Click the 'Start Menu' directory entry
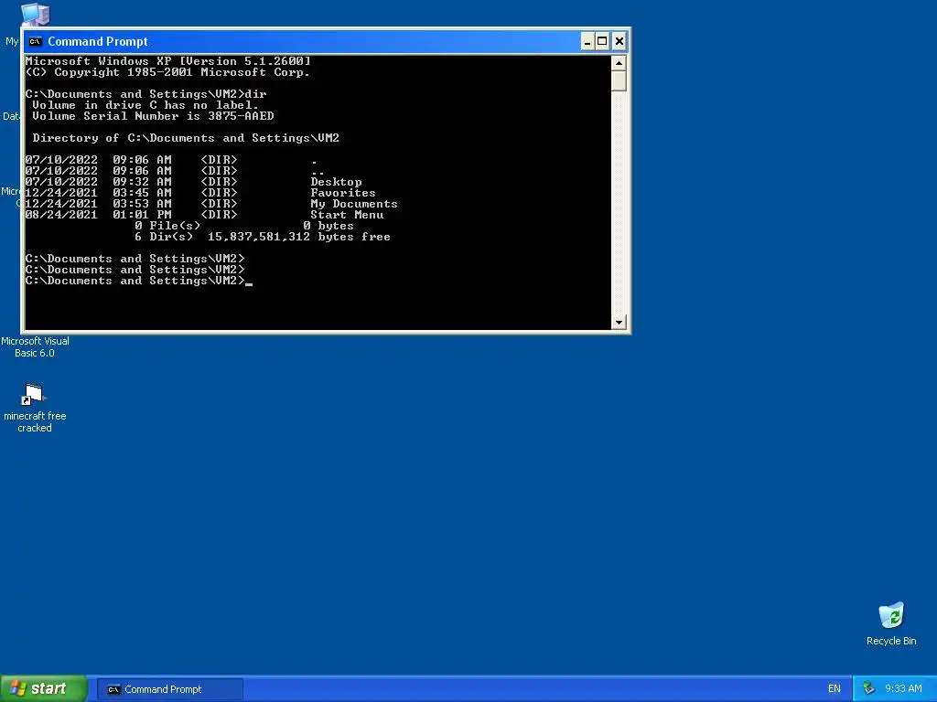The width and height of the screenshot is (937, 702). (347, 214)
